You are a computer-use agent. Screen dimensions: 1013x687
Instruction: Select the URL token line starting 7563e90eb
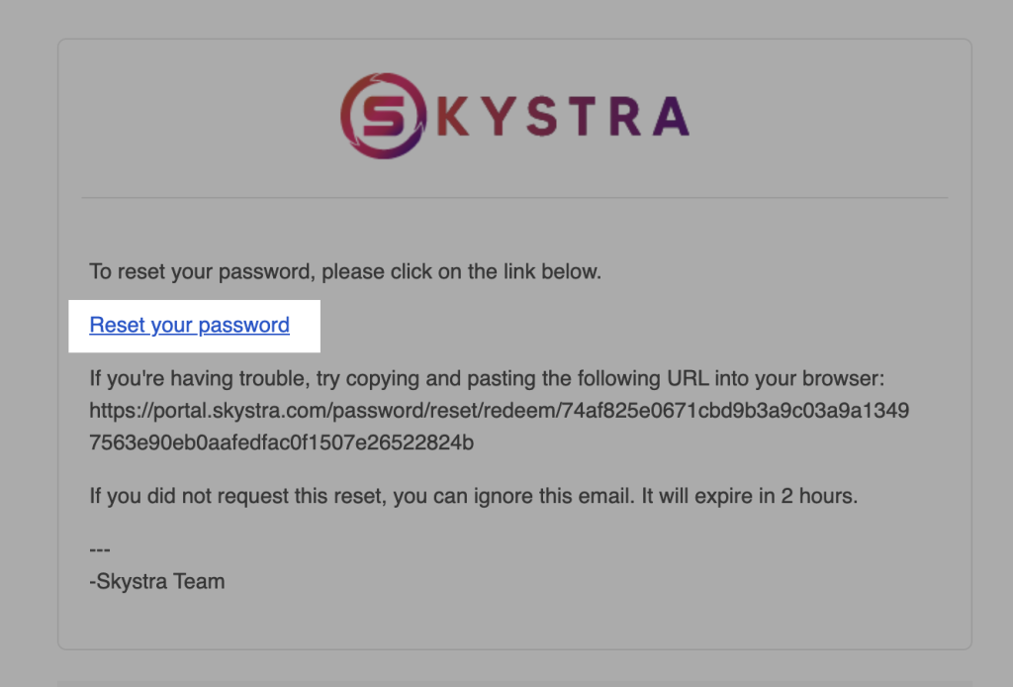click(281, 442)
